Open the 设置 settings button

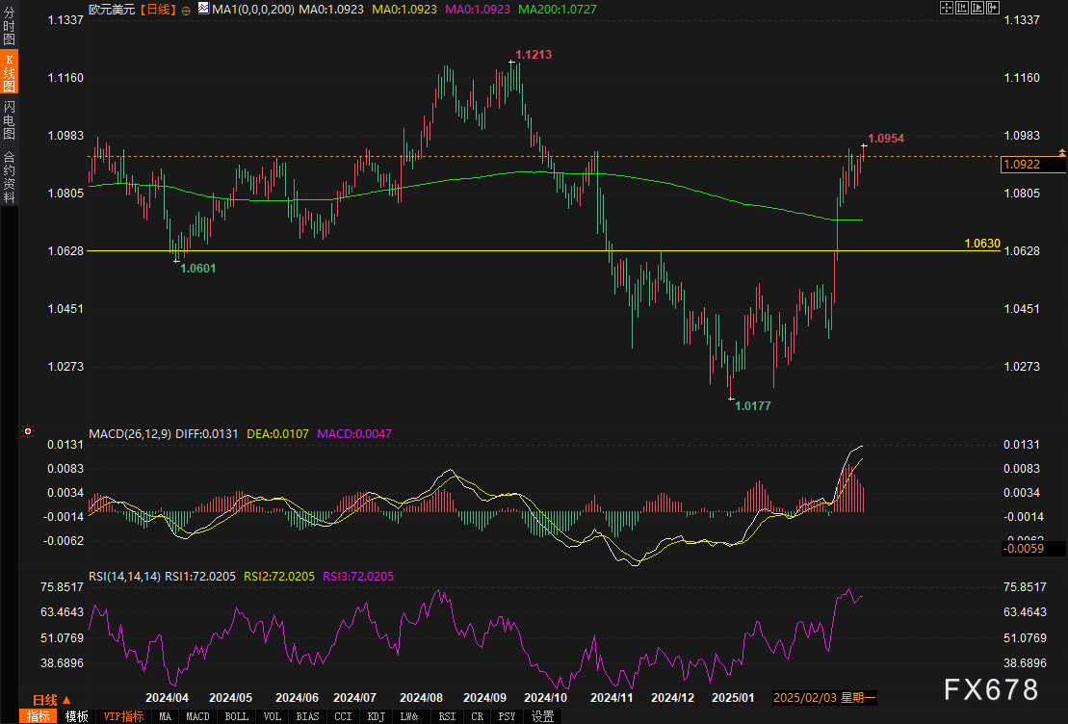(x=542, y=716)
